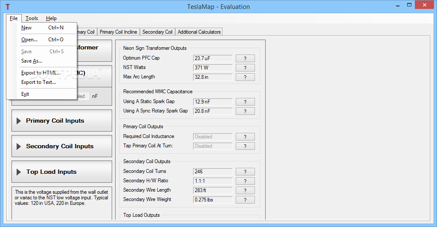Expand the Top Load Inputs section
The image size is (437, 227).
pos(61,172)
